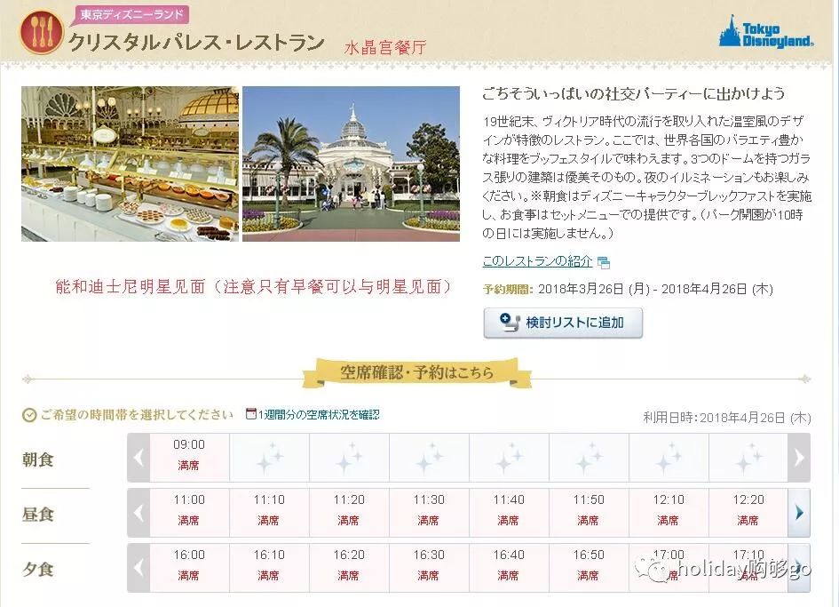
Task: Click the calendar icon beside weekly availability
Action: [x=250, y=413]
